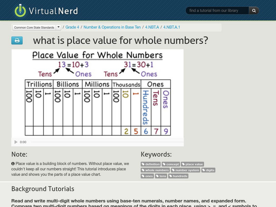Select the 'digits' keyword tag
276x207 pixels.
[x=208, y=170]
